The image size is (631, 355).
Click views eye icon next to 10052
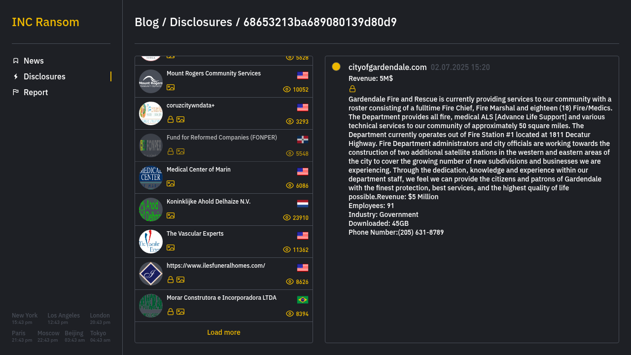point(287,89)
